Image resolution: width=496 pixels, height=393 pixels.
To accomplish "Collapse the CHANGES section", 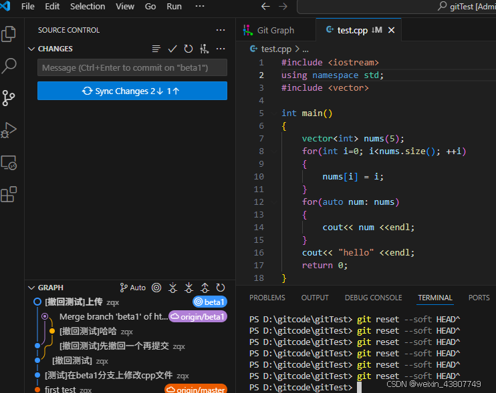I will (31, 49).
